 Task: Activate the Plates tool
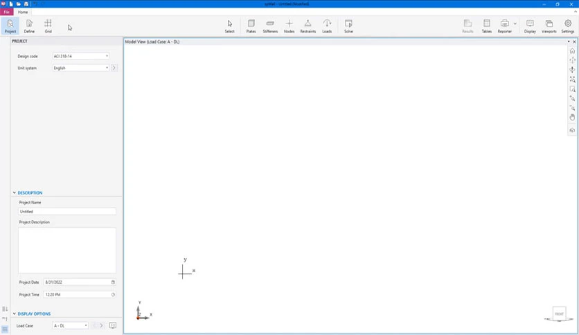click(x=251, y=26)
